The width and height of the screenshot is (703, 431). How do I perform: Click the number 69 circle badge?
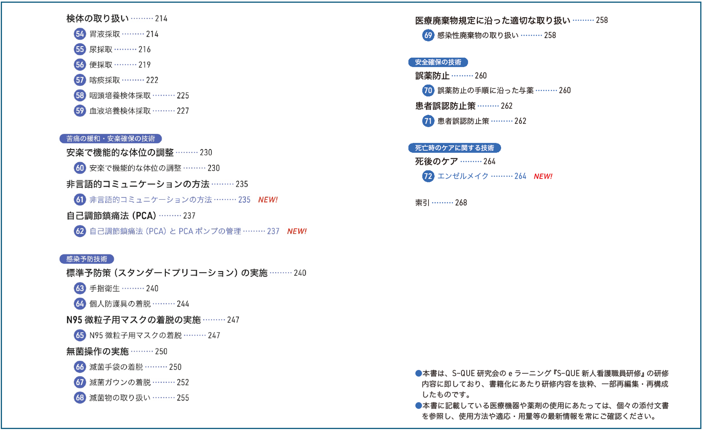428,36
